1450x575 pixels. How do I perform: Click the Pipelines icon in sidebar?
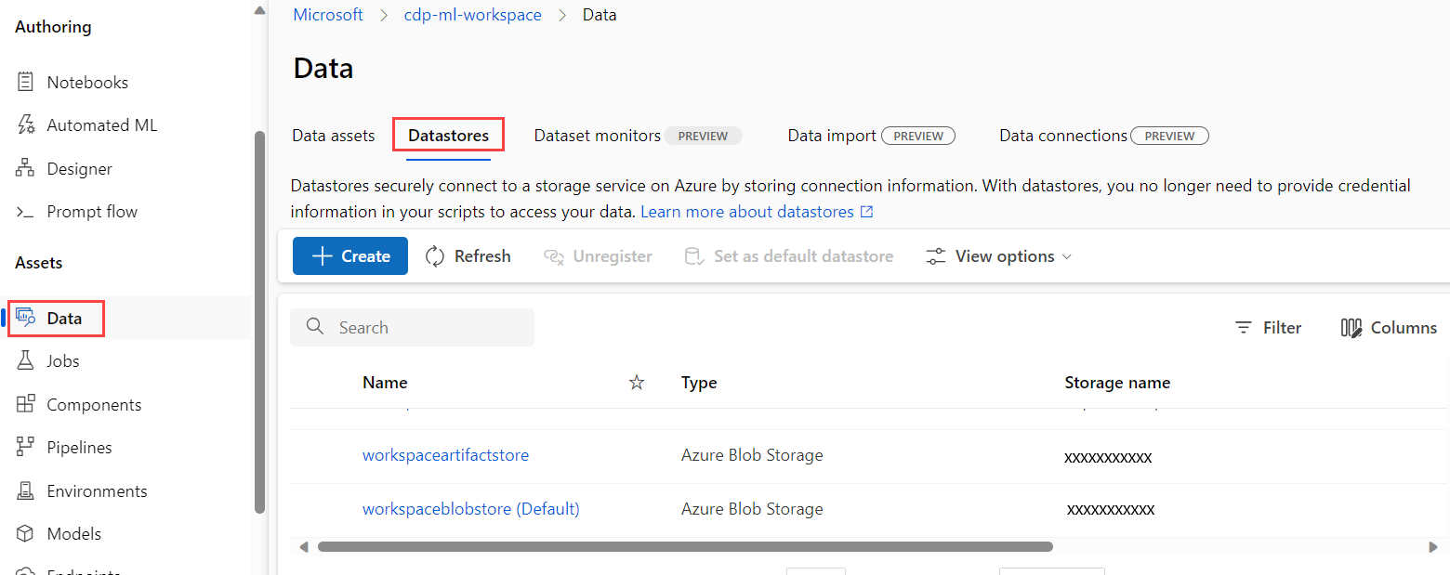coord(26,448)
